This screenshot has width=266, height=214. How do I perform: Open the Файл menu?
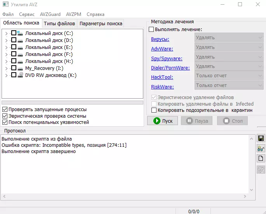8,14
